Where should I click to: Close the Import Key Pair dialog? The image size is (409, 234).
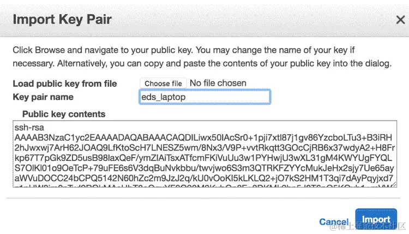pyautogui.click(x=400, y=20)
